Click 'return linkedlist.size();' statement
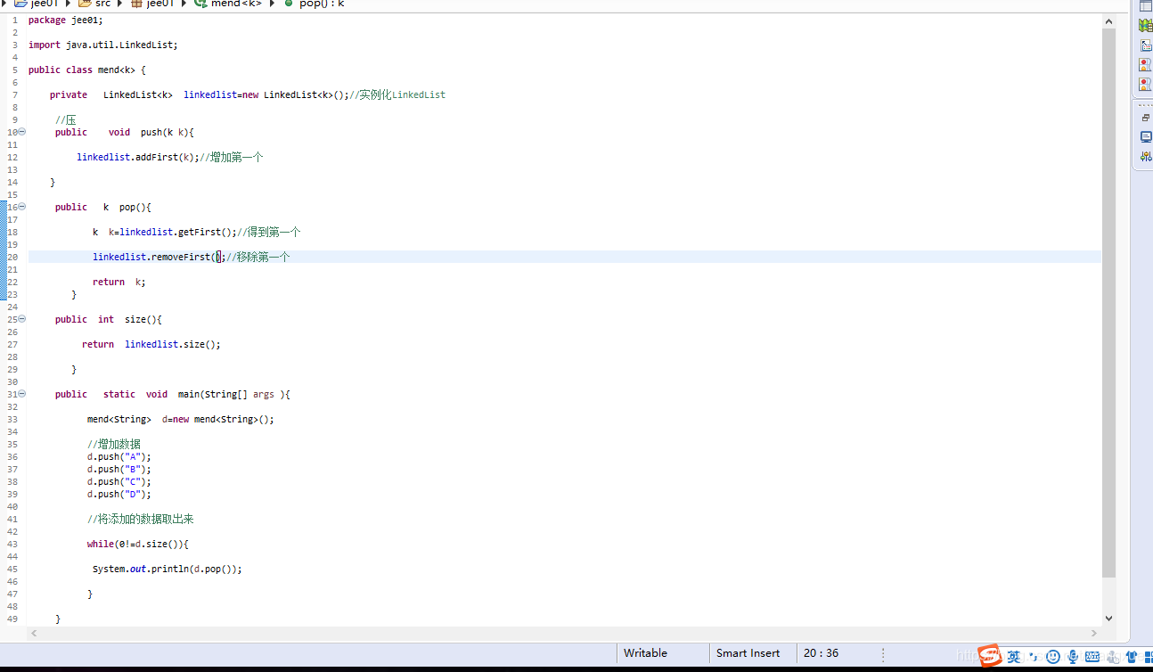The width and height of the screenshot is (1153, 672). tap(151, 344)
